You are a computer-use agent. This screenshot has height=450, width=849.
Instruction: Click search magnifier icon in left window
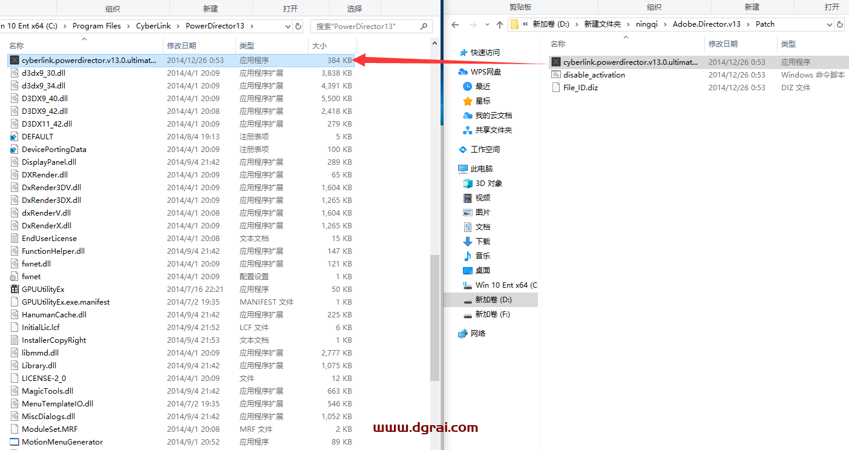(x=424, y=27)
